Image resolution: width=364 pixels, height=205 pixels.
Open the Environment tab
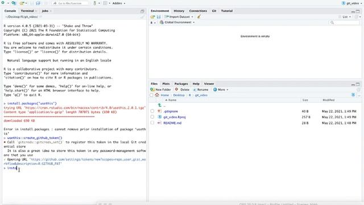(x=160, y=11)
